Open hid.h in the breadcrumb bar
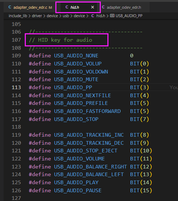The width and height of the screenshot is (178, 201). [100, 16]
